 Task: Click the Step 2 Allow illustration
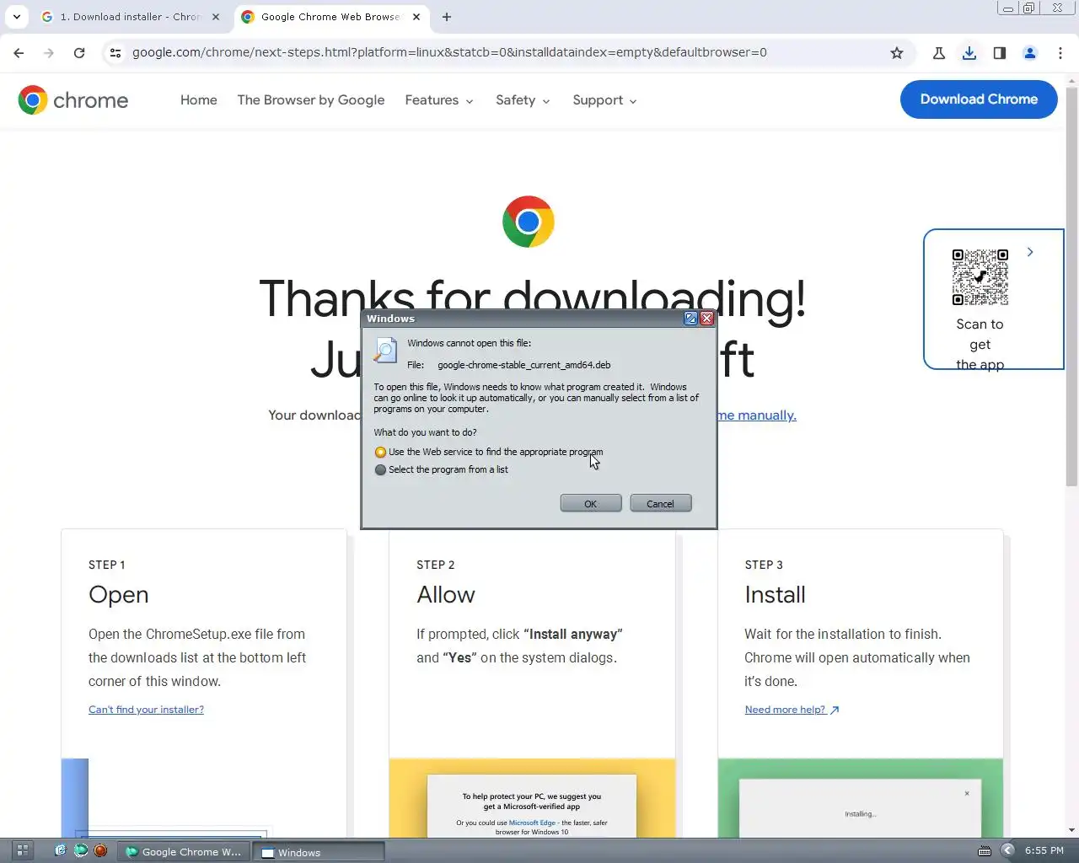532,798
